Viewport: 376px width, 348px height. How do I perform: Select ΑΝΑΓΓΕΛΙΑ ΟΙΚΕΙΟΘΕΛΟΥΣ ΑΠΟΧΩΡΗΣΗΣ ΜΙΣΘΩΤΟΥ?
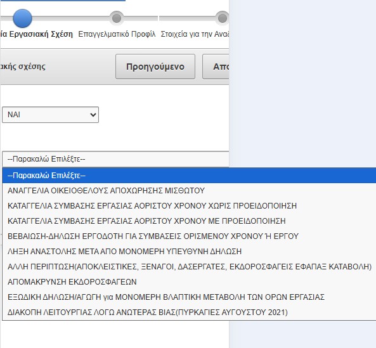[x=189, y=191]
